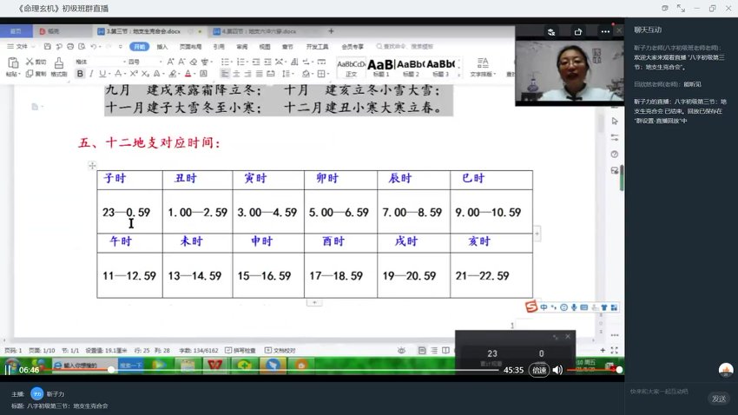Apply superscript formatting X²

tap(134, 74)
